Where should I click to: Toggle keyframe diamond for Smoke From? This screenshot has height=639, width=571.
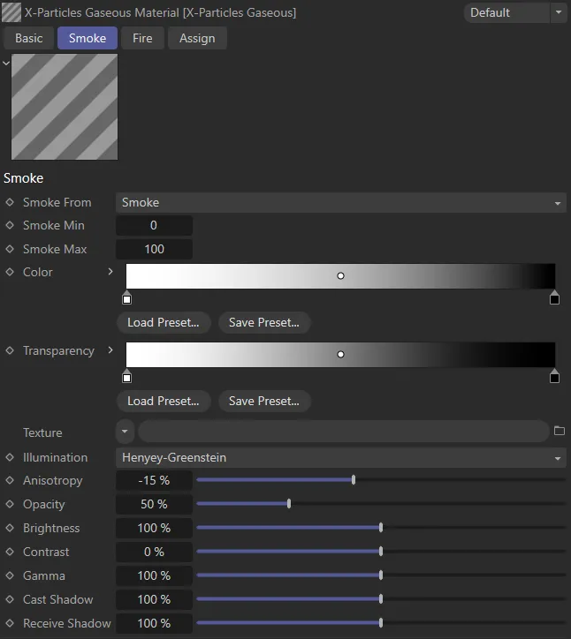10,202
